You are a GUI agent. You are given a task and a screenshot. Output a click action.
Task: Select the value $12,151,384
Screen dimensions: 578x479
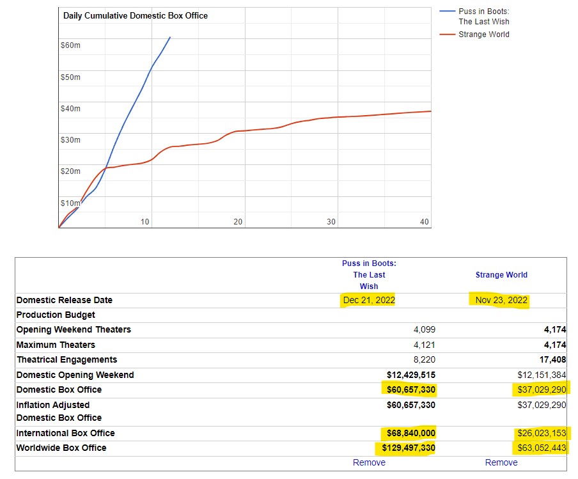[x=542, y=375]
